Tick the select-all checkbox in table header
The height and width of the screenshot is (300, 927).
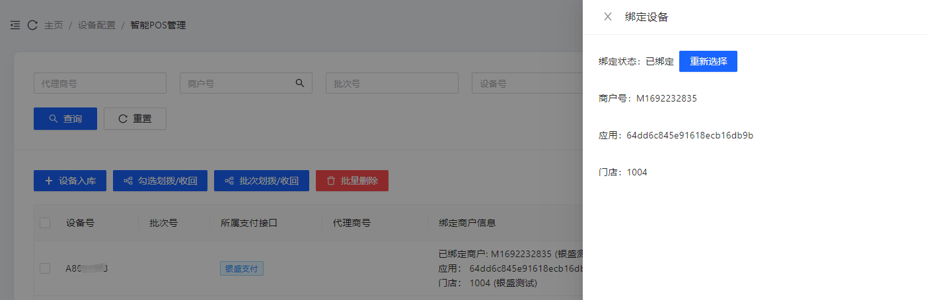coord(45,223)
